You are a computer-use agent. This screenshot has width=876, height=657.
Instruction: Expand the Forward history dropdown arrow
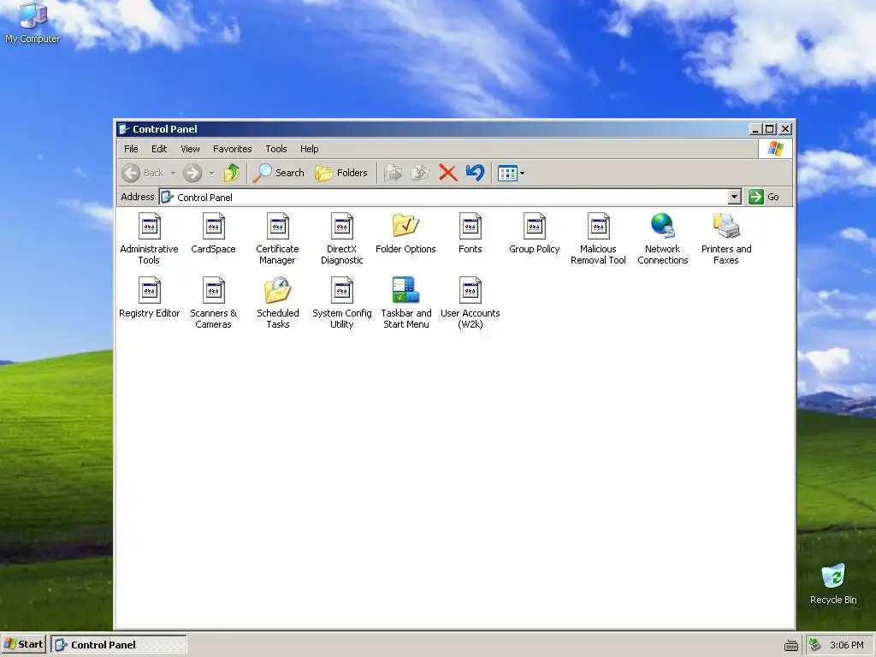tap(212, 173)
